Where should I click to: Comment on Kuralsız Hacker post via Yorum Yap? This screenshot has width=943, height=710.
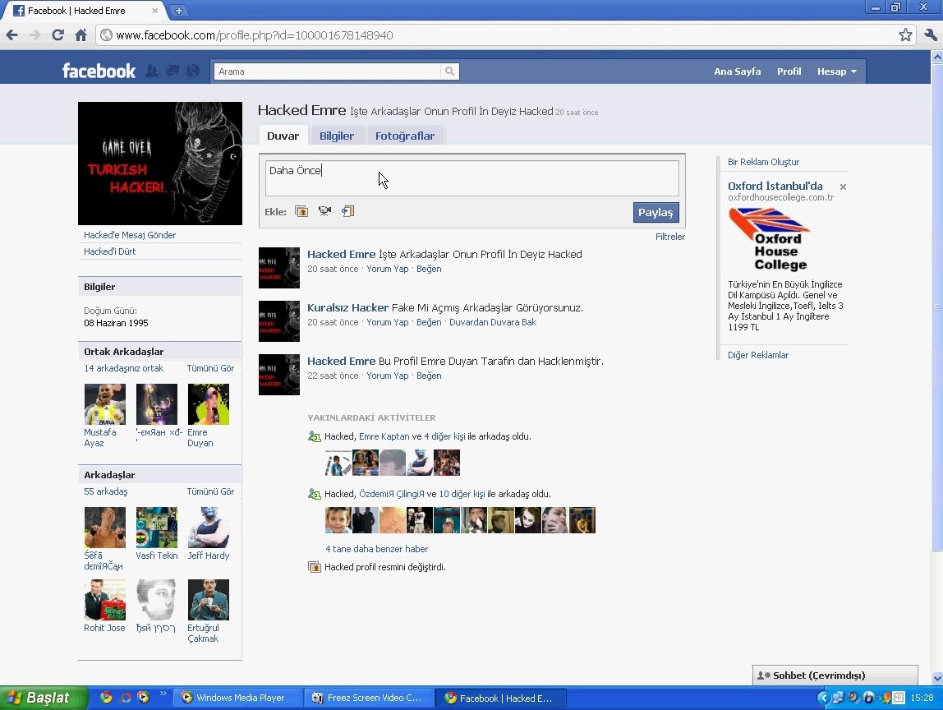[388, 322]
